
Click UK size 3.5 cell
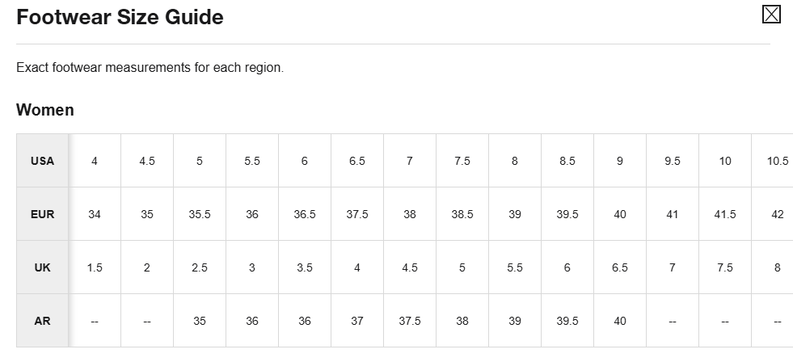[305, 267]
